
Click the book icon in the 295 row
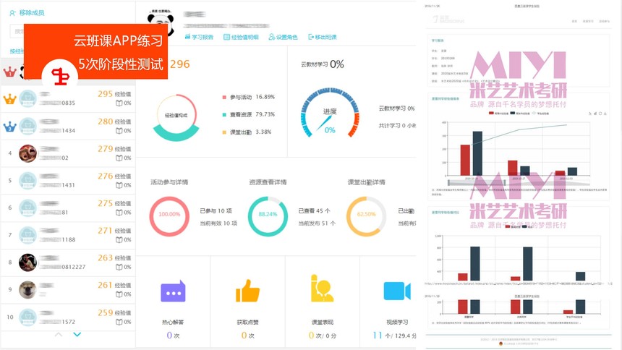(119, 103)
